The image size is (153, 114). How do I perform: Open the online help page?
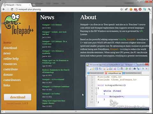click(11, 59)
